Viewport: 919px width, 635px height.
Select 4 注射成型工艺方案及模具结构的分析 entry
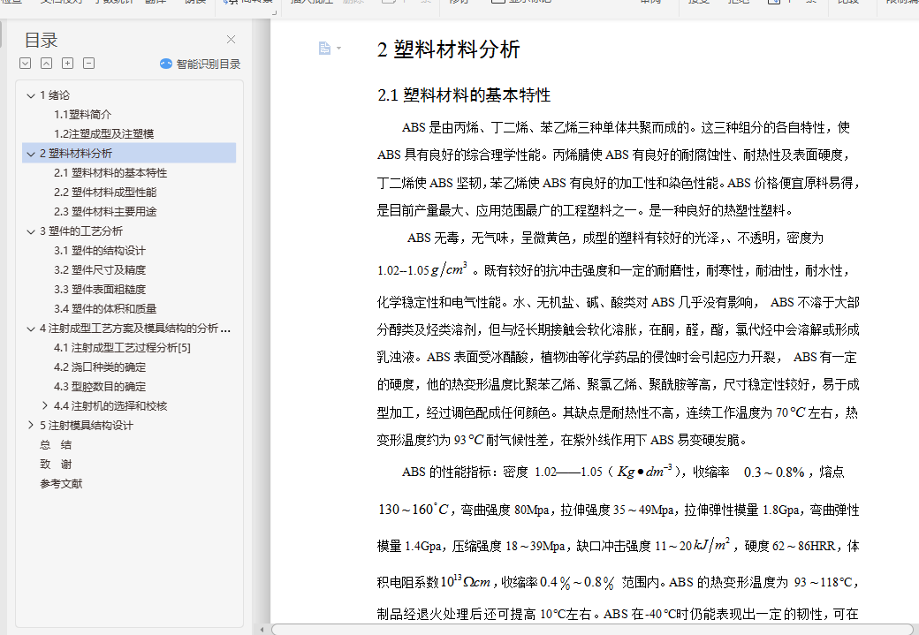coord(135,329)
